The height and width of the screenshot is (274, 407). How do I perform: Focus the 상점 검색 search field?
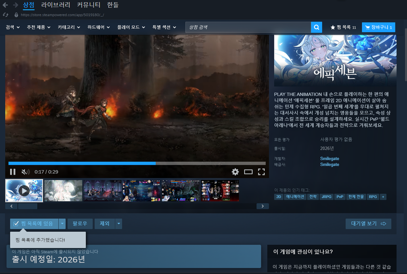tap(248, 27)
